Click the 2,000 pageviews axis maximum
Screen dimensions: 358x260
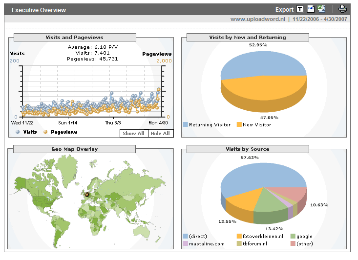pyautogui.click(x=164, y=60)
